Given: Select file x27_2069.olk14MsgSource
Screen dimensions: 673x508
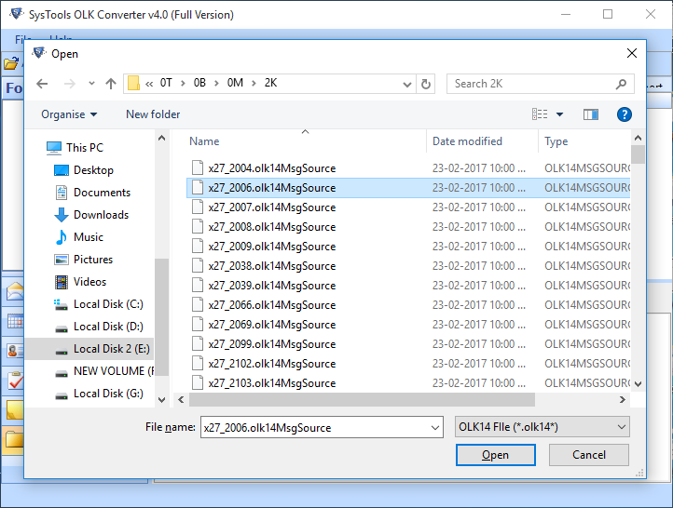Looking at the screenshot, I should 408,325.
